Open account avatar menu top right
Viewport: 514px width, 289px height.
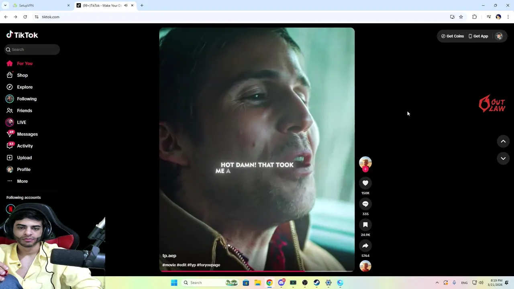[x=499, y=36]
